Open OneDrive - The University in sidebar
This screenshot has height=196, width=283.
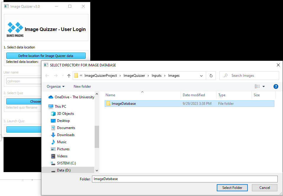tap(74, 97)
